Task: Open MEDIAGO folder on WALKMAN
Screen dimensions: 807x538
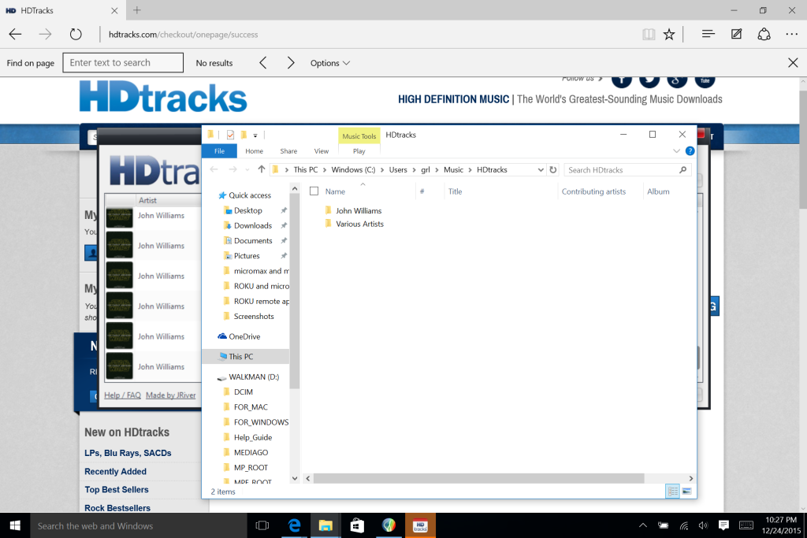Action: coord(251,453)
